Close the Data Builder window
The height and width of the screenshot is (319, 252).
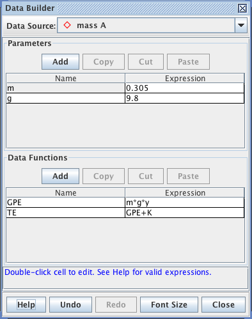click(242, 8)
